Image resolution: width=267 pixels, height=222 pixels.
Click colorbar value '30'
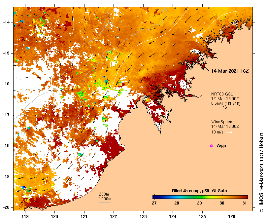(222, 203)
